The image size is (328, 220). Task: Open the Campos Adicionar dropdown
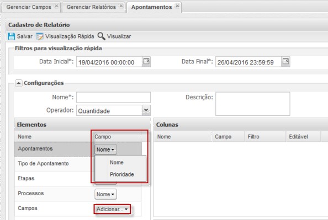tap(112, 209)
